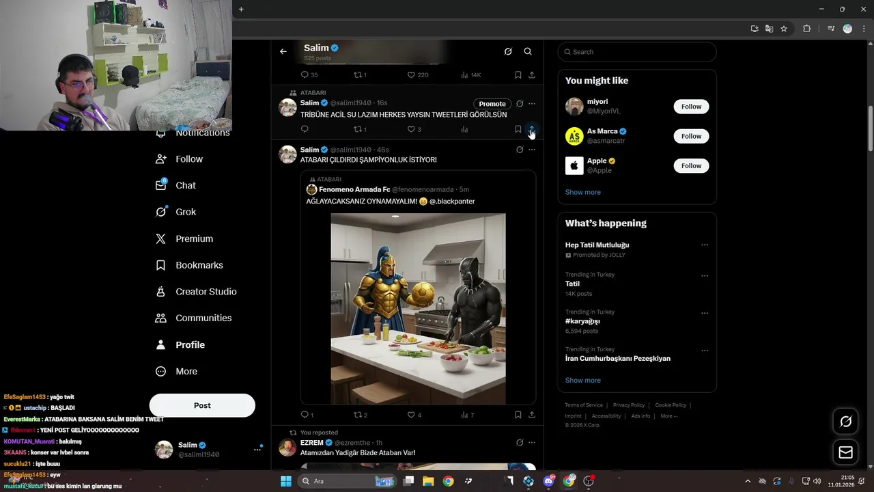Open Communities in sidebar
Viewport: 874px width, 492px height.
pyautogui.click(x=193, y=318)
